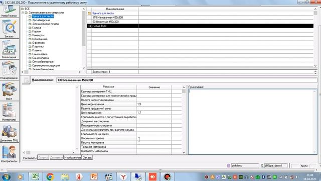The image size is (321, 181).
Task: Open the Контрагенты sidebar section
Action: pos(9,153)
